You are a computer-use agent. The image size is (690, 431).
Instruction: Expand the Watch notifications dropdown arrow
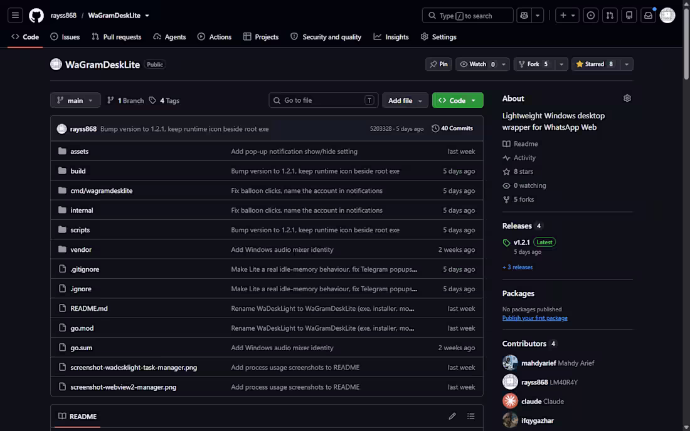504,64
